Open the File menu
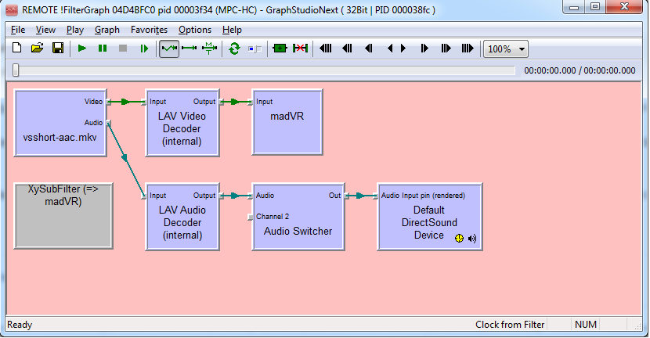Viewport: 650px width, 338px height. point(18,30)
